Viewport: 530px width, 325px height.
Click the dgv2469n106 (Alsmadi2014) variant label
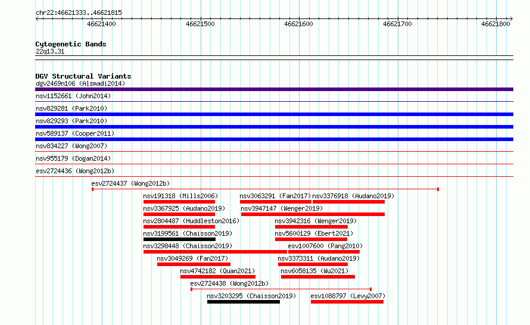80,83
